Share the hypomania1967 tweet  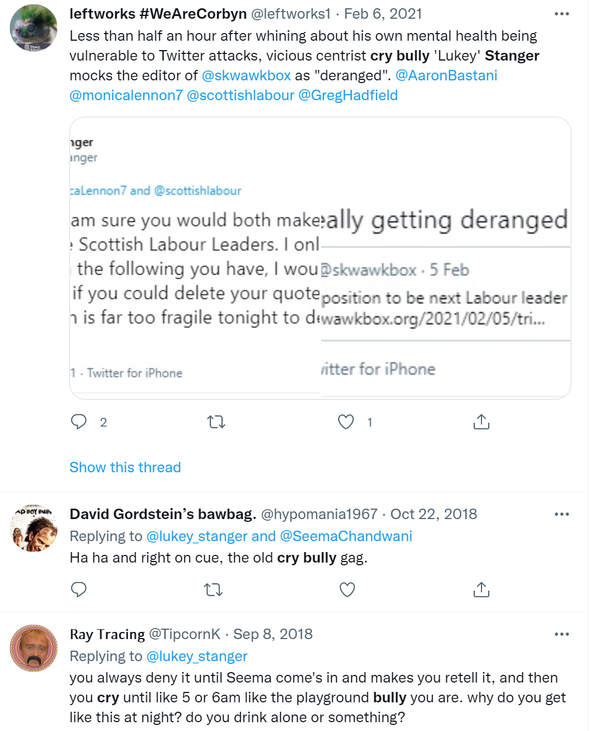481,590
